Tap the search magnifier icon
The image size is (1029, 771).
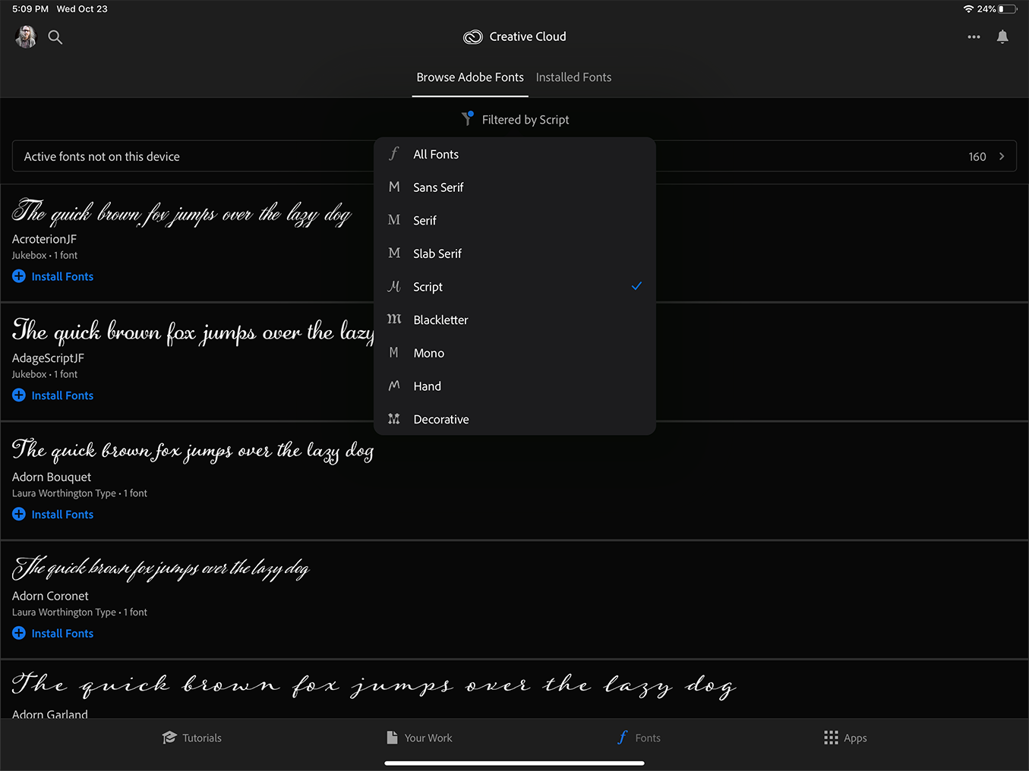click(55, 36)
